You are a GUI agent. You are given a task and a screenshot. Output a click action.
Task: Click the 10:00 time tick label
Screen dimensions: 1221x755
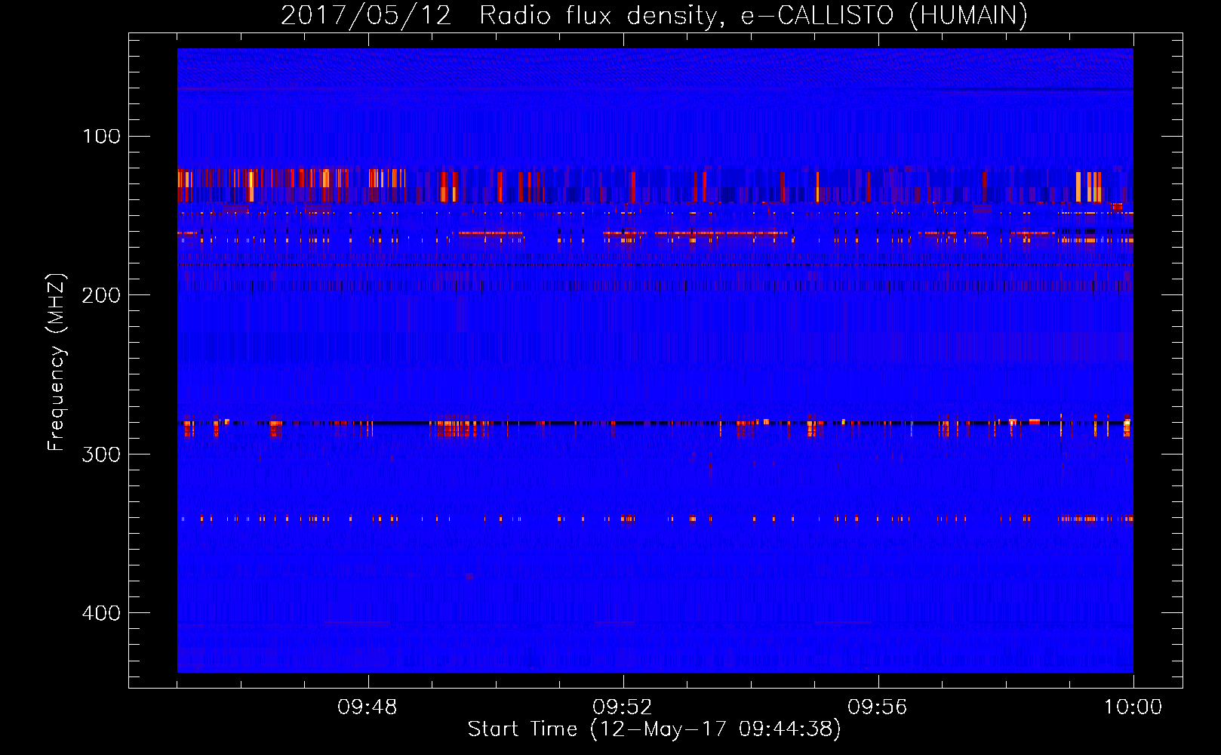pos(1133,707)
